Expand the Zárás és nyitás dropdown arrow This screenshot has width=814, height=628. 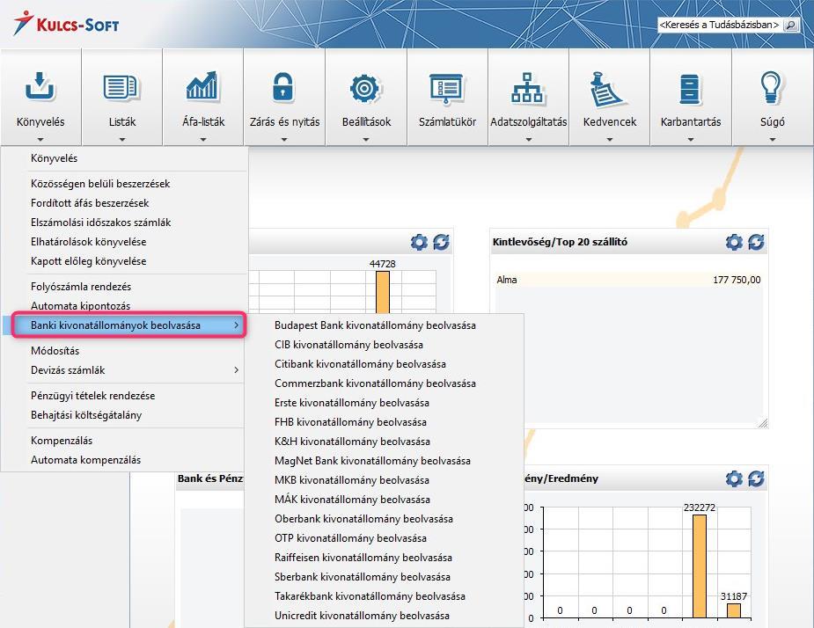(284, 140)
